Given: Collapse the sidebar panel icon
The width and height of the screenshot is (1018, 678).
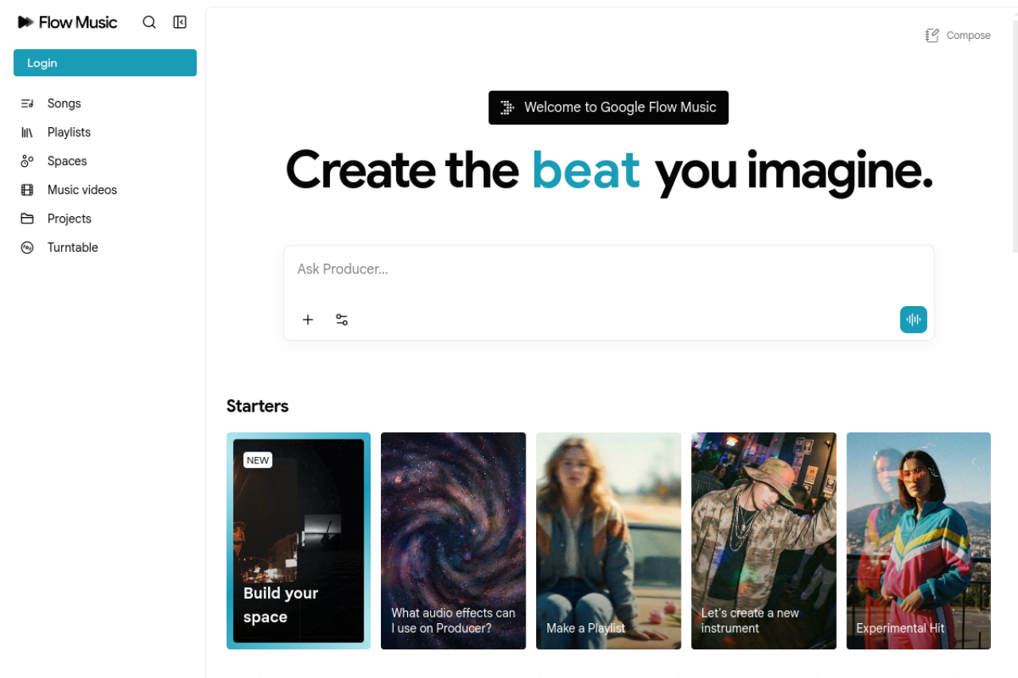Looking at the screenshot, I should tap(180, 22).
